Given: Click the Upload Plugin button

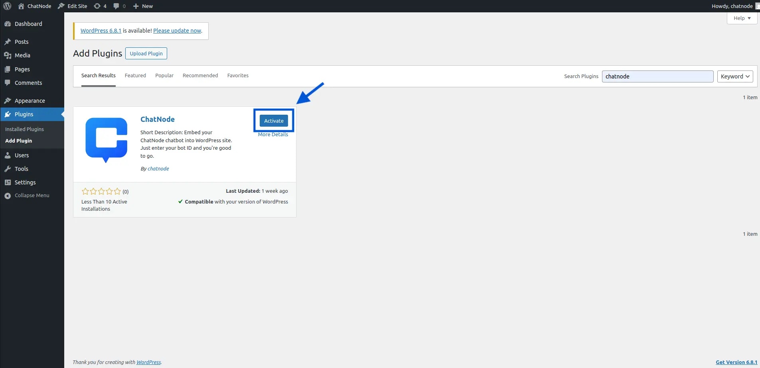Looking at the screenshot, I should pyautogui.click(x=146, y=53).
